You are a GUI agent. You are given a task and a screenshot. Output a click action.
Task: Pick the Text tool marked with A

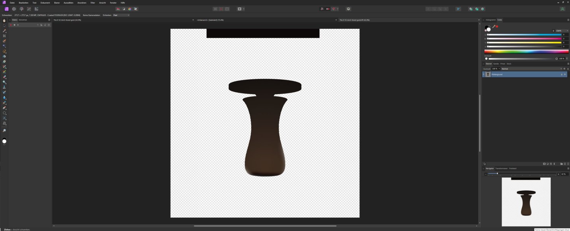[4, 118]
